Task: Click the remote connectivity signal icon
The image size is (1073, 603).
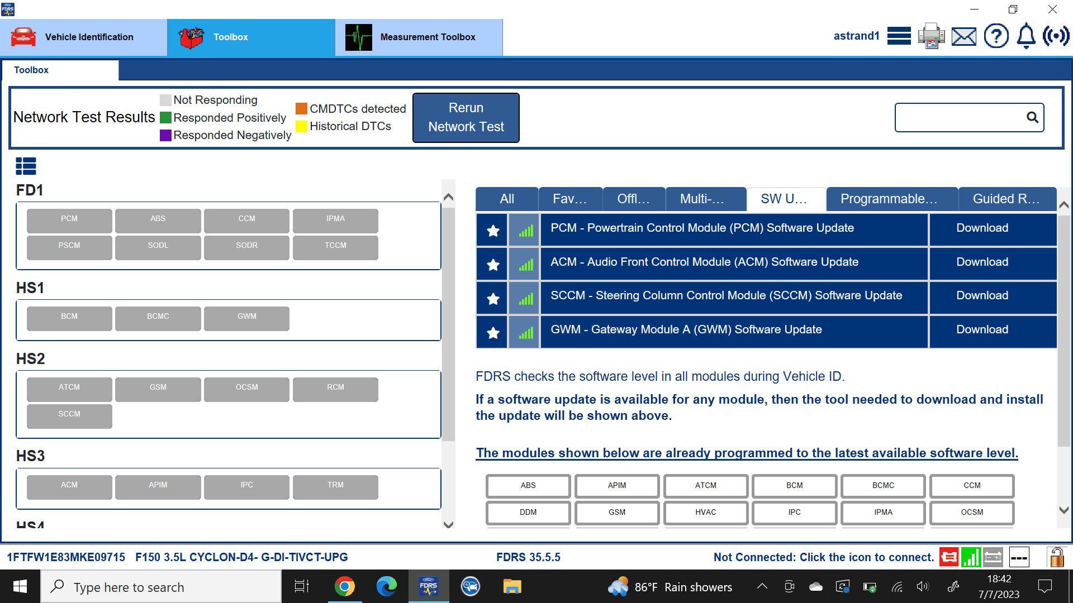Action: pyautogui.click(x=1057, y=36)
